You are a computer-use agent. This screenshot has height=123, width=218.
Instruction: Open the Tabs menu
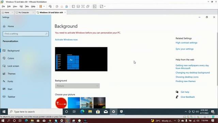(x=27, y=6)
